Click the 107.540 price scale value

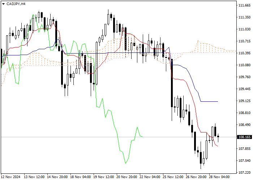(x=244, y=161)
